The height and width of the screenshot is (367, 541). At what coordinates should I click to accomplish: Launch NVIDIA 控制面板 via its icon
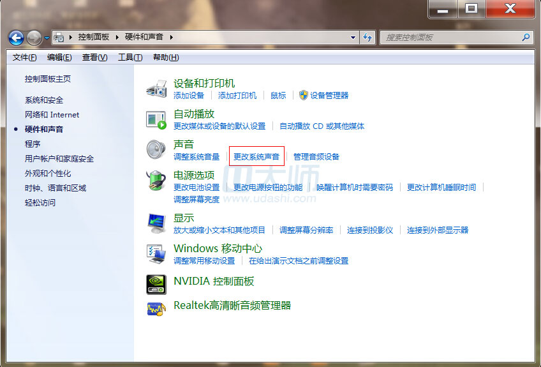(x=156, y=282)
